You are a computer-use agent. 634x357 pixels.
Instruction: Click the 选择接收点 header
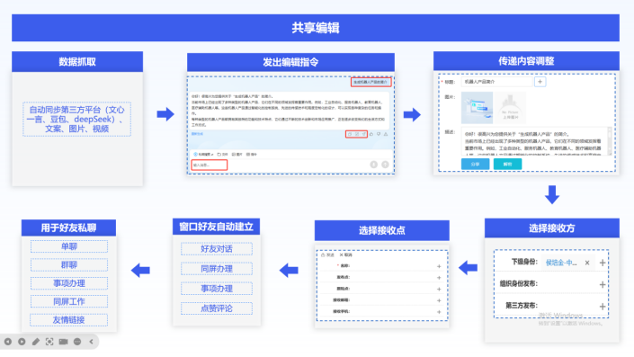tap(382, 230)
